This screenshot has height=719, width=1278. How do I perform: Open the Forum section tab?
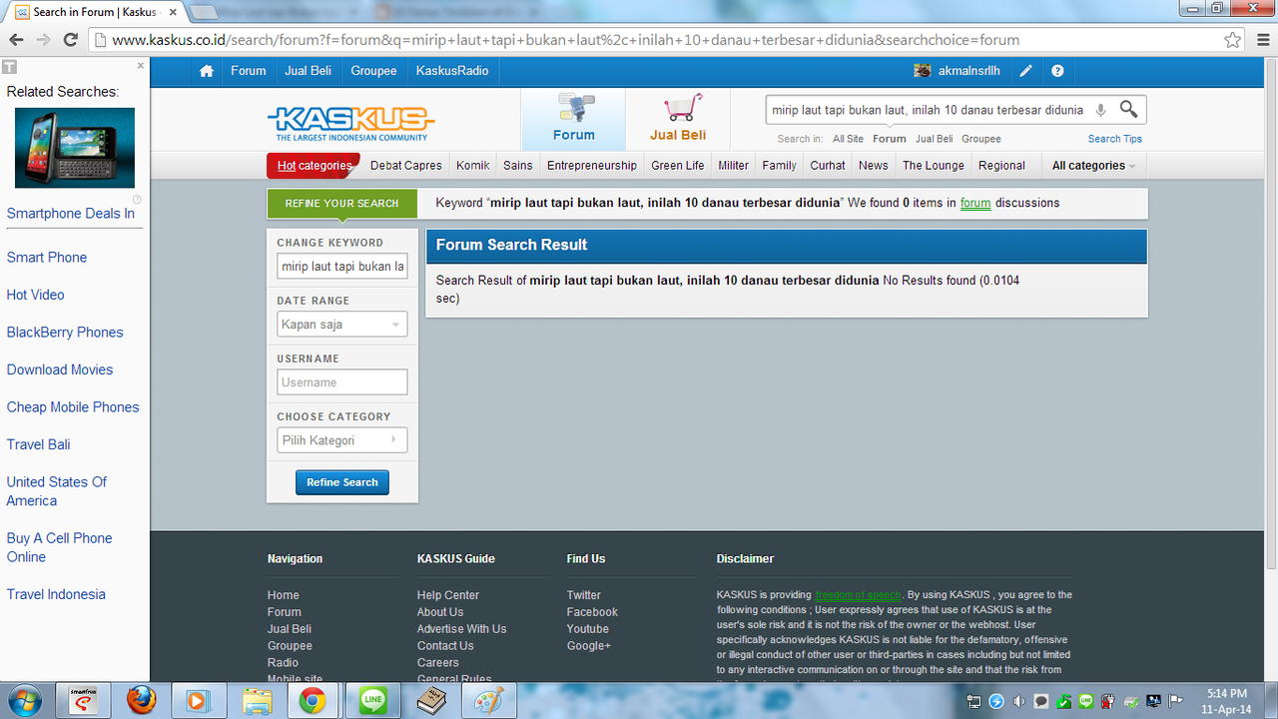[573, 120]
